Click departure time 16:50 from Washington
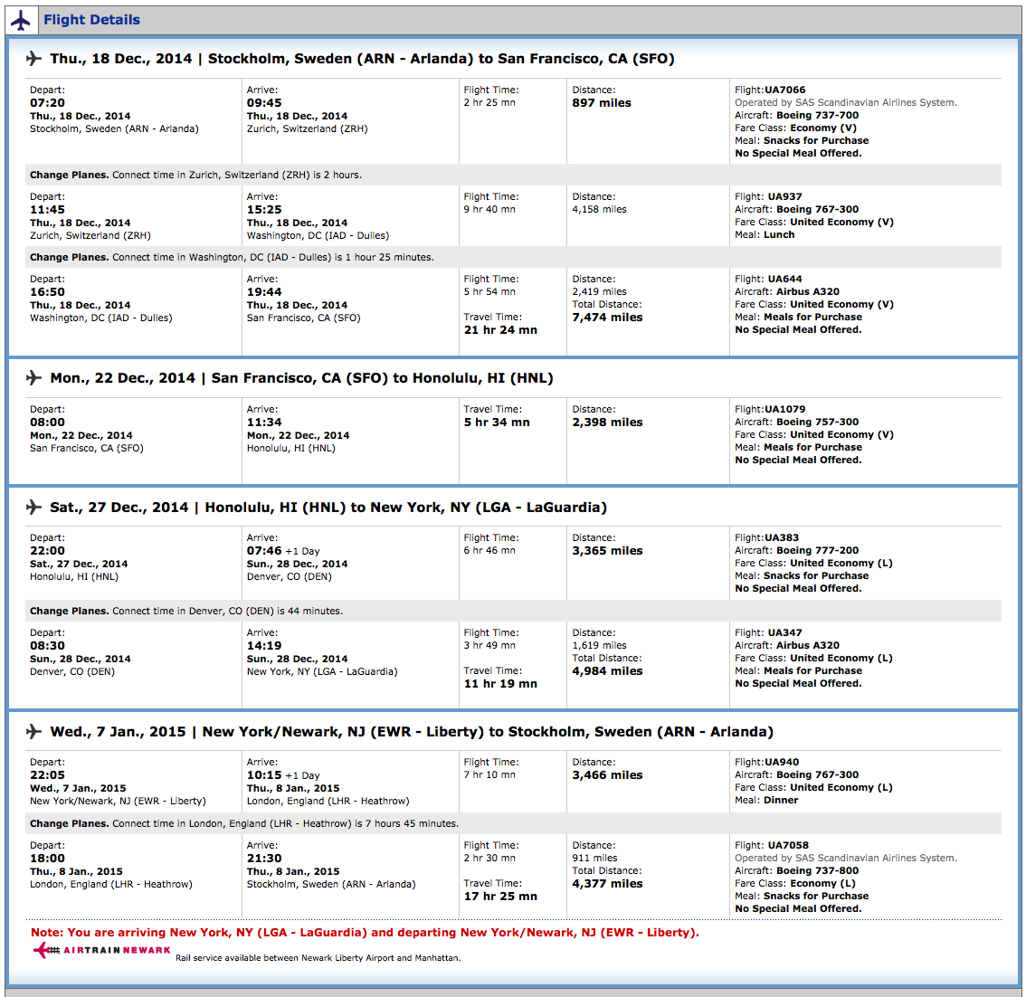Screen dimensions: 1026x997 click(47, 292)
